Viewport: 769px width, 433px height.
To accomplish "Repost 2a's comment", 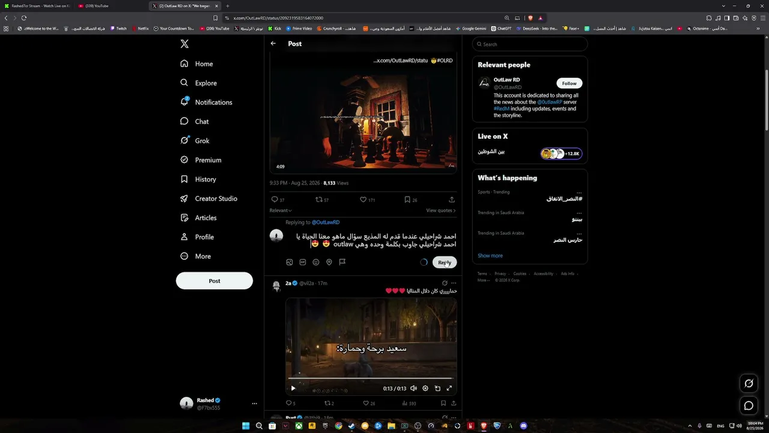I will (329, 404).
